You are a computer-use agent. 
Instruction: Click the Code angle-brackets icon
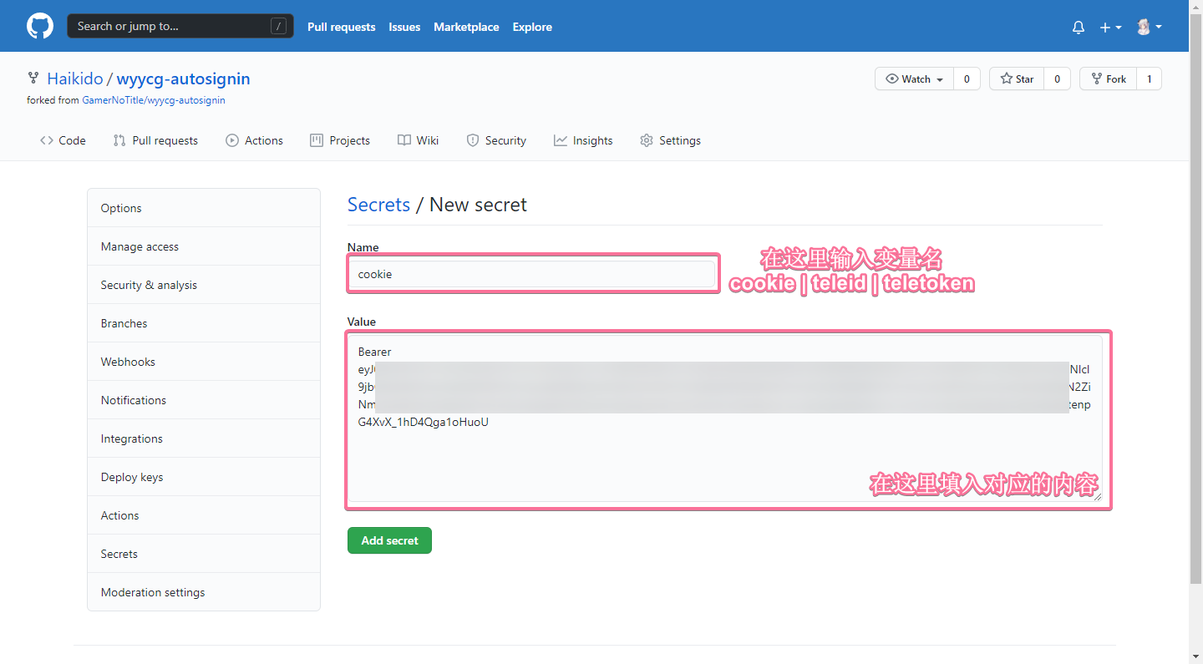(48, 140)
